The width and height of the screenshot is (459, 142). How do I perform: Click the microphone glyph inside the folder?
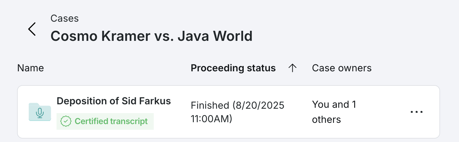coord(39,113)
